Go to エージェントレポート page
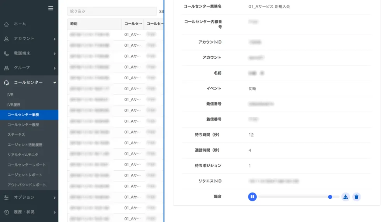This screenshot has height=222, width=389. [x=25, y=175]
